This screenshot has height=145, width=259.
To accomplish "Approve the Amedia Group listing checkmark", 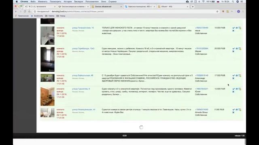I will click(x=234, y=110).
